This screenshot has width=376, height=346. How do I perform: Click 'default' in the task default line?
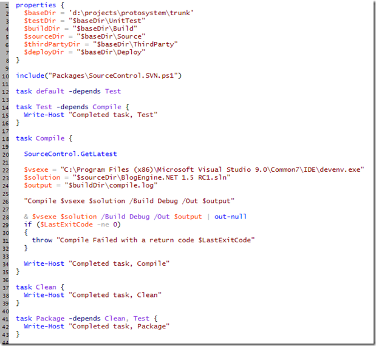click(x=50, y=91)
